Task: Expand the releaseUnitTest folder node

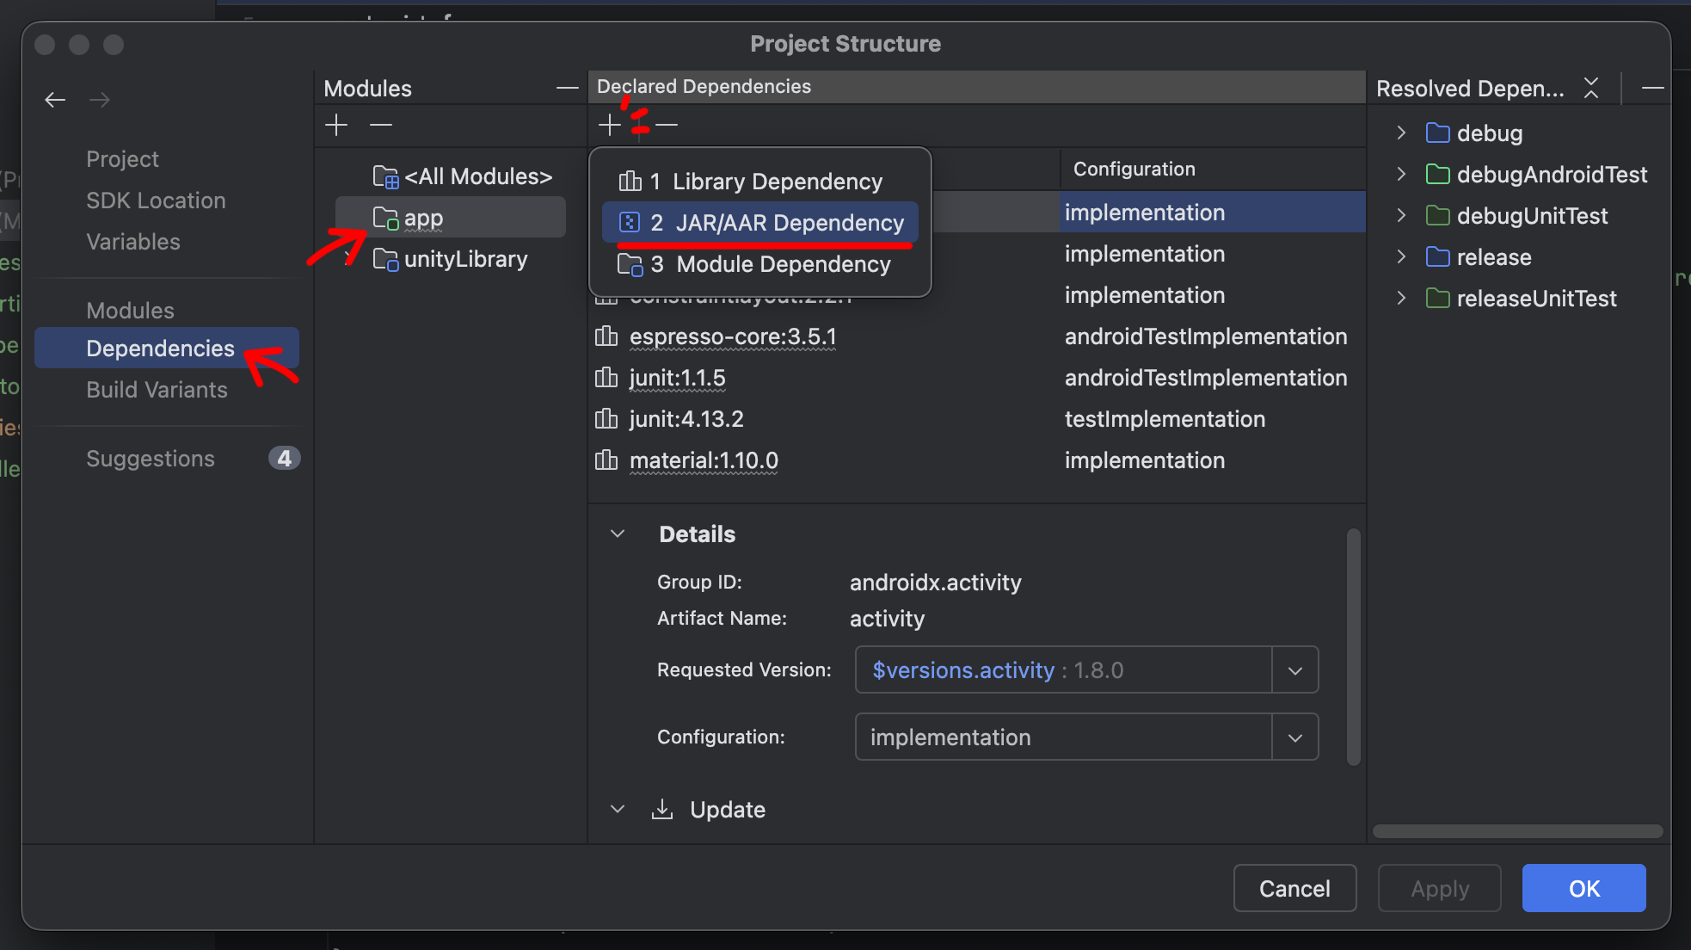Action: click(1401, 298)
